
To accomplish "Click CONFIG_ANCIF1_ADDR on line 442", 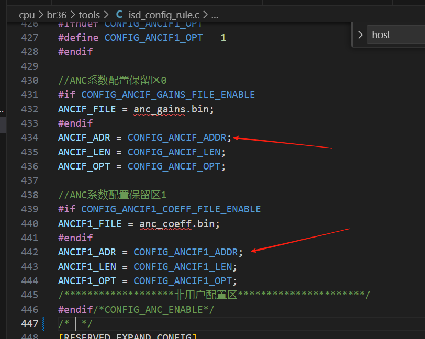I will coord(186,252).
